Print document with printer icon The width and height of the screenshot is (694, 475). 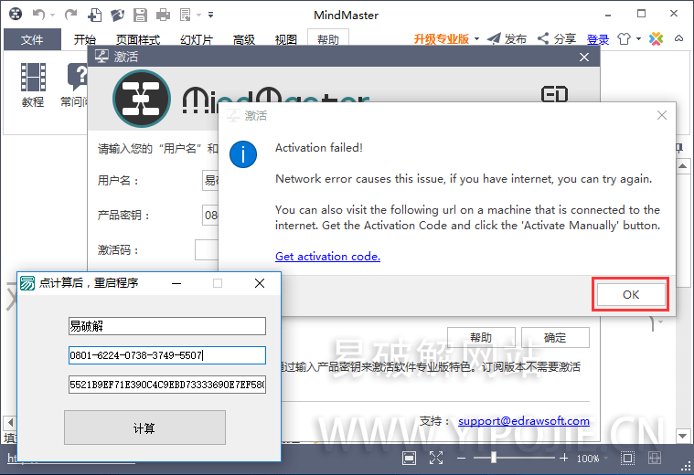pos(164,15)
